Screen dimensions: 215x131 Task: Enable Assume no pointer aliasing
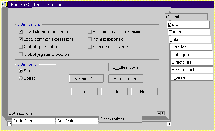(90, 31)
